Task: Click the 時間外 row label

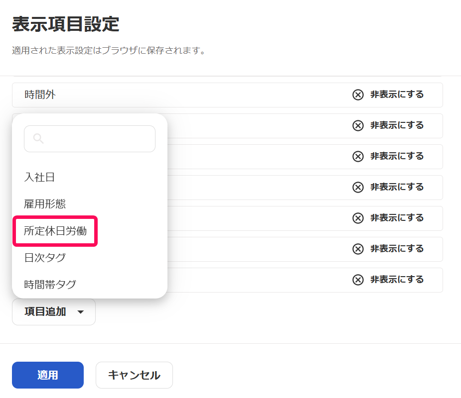Action: (40, 95)
